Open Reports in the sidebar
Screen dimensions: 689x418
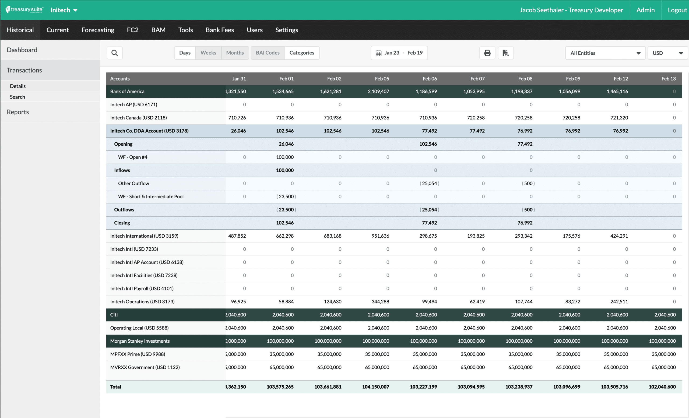(x=50, y=112)
